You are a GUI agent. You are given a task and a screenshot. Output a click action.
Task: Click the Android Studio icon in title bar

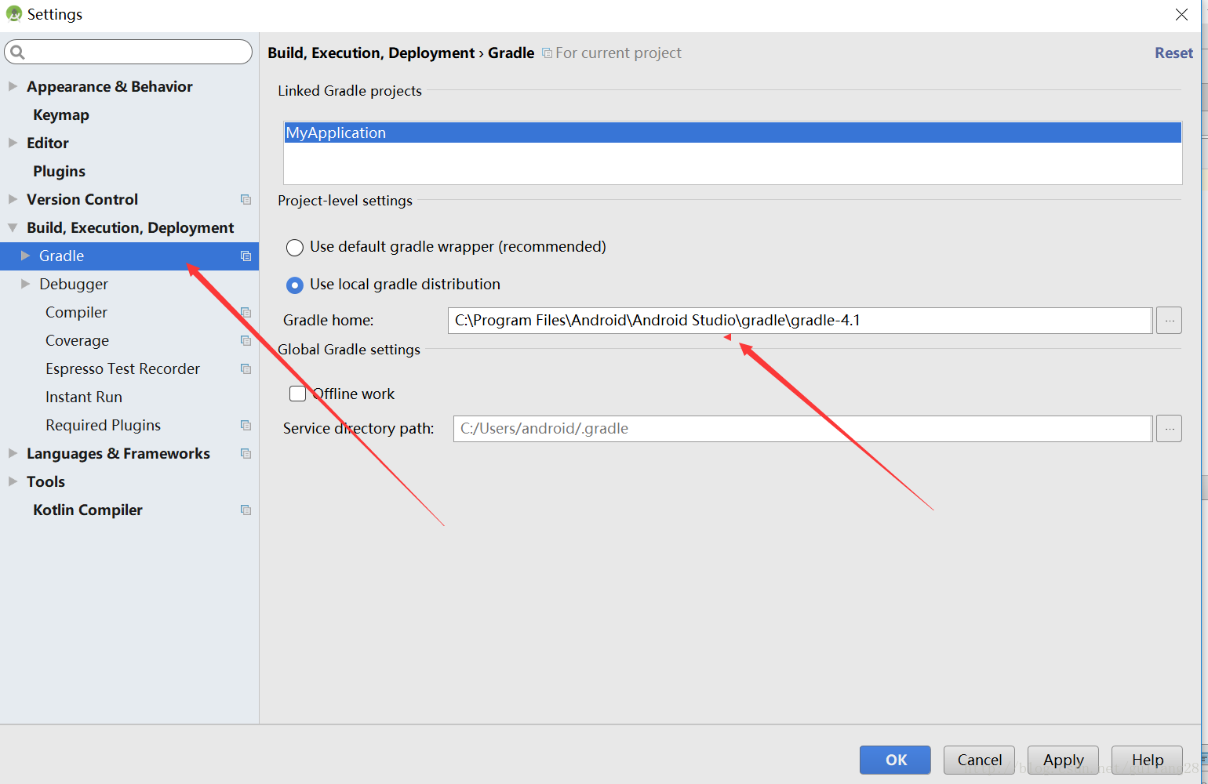[13, 14]
